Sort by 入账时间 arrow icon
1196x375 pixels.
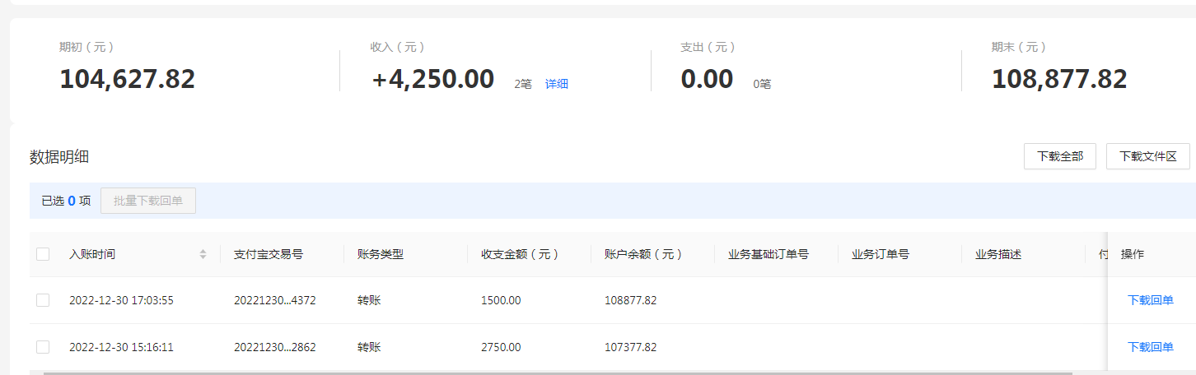(x=203, y=255)
